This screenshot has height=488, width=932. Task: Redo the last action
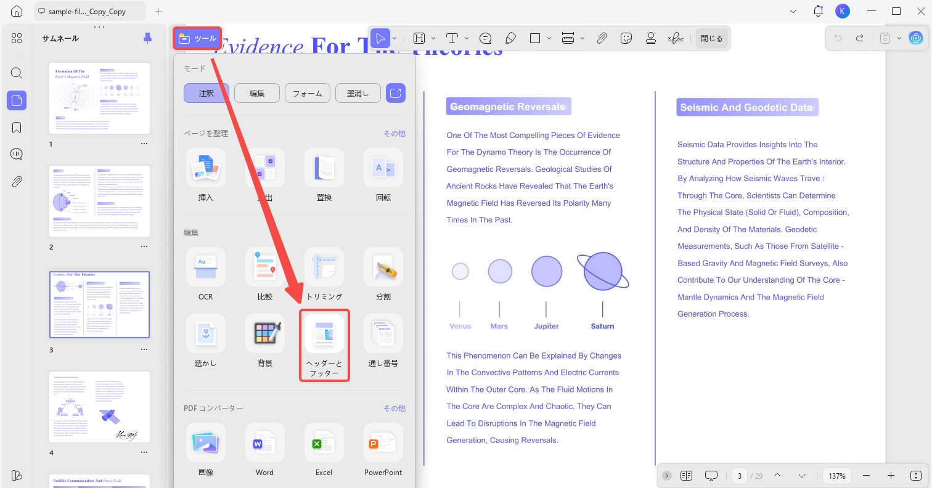pyautogui.click(x=859, y=38)
